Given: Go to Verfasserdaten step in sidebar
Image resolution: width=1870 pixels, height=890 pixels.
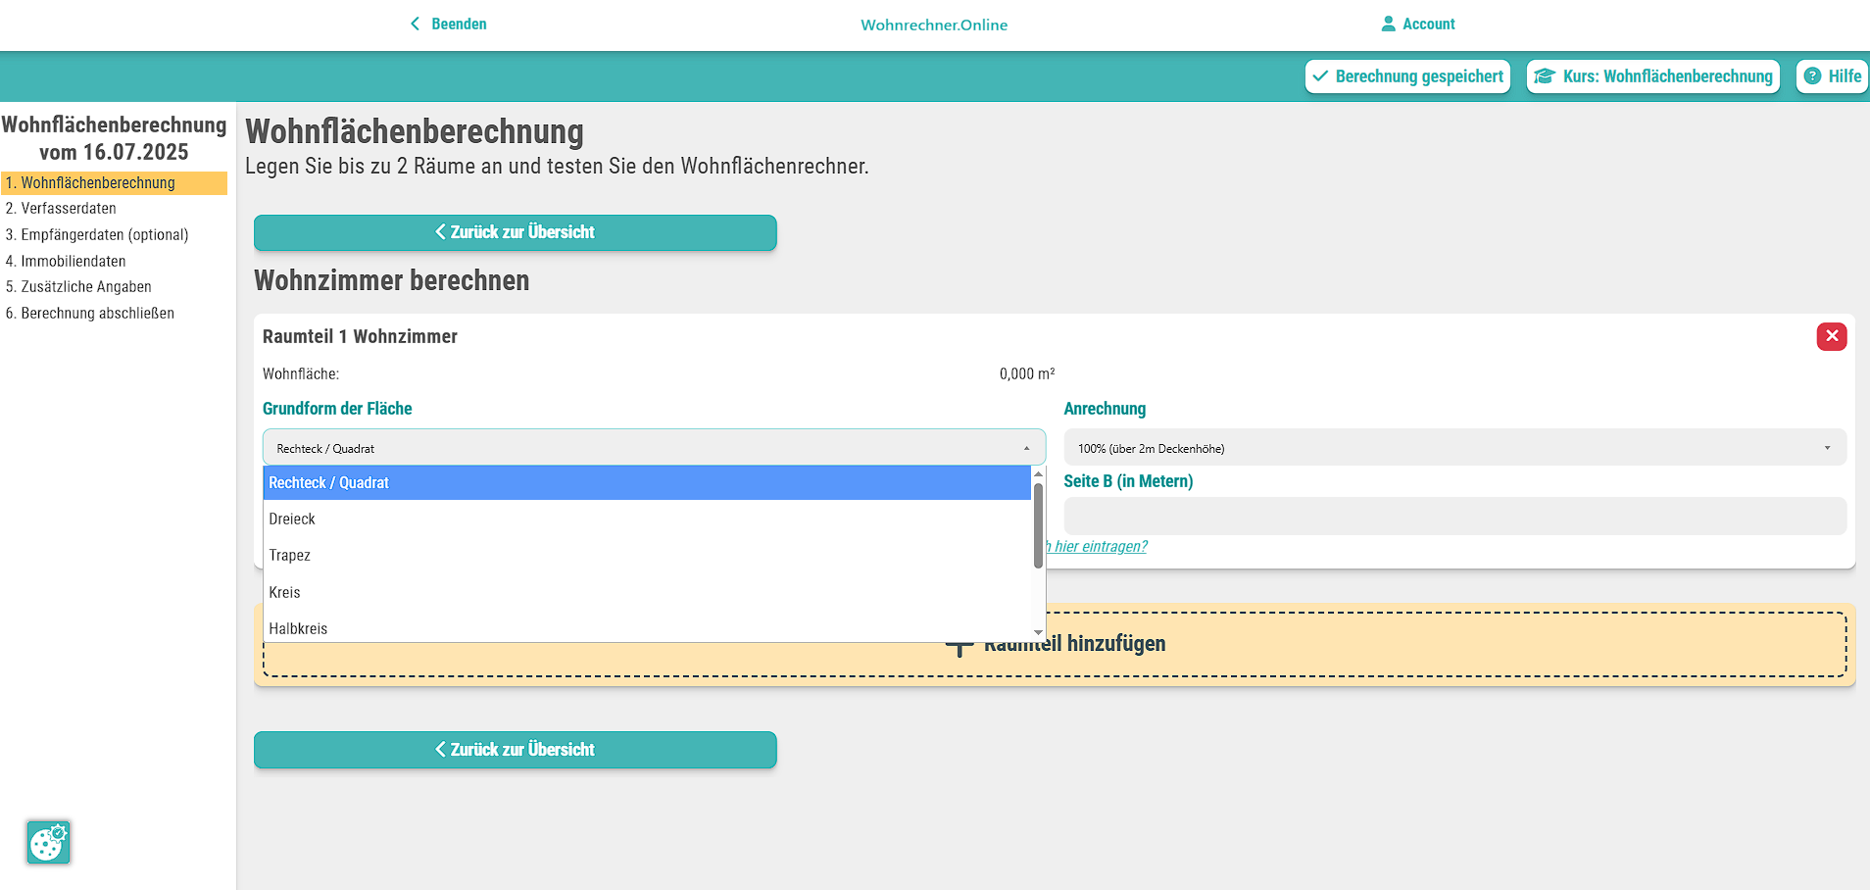Looking at the screenshot, I should (x=69, y=209).
